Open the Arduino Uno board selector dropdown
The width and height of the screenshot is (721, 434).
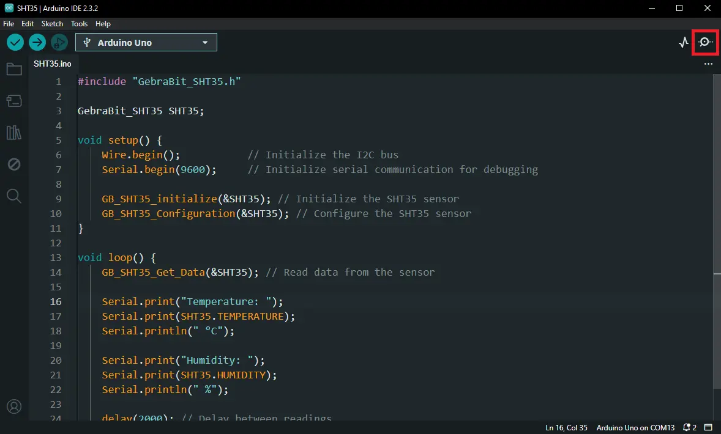click(146, 42)
